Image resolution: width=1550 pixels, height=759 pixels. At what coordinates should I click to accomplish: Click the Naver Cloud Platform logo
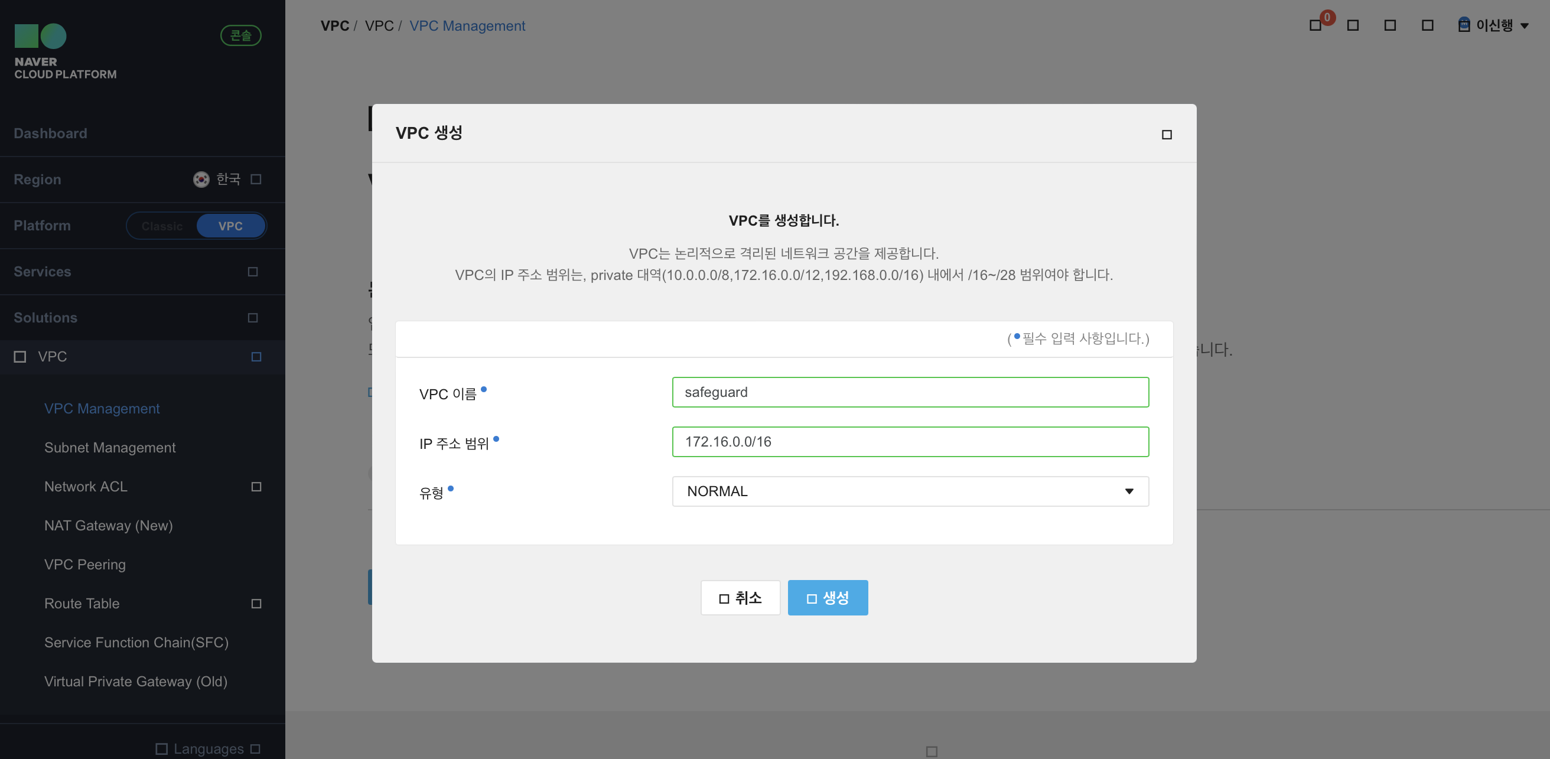point(65,52)
